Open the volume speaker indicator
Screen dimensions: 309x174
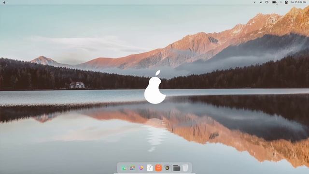coord(261,2)
